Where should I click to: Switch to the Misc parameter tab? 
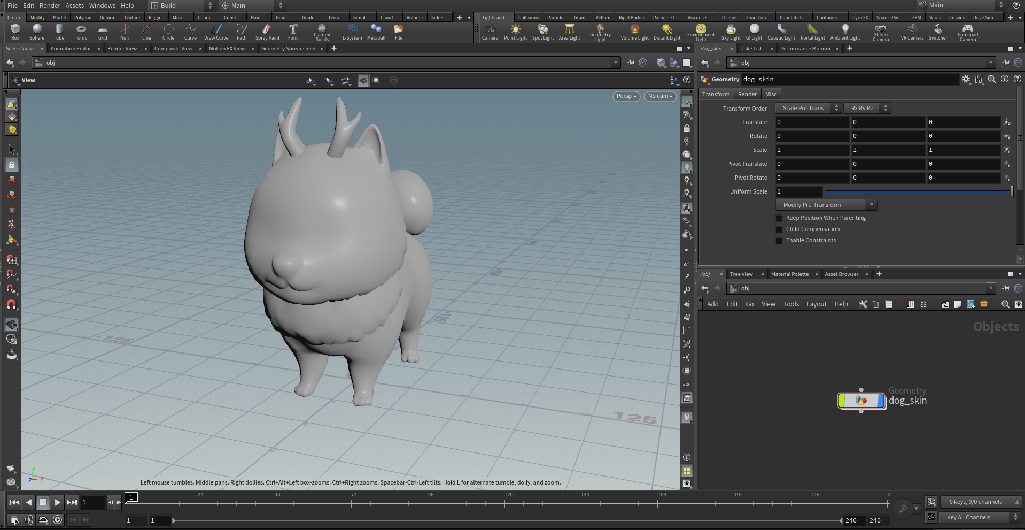tap(771, 94)
